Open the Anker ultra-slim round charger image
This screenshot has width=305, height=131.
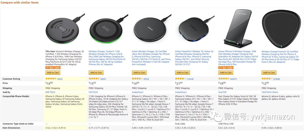click(152, 29)
